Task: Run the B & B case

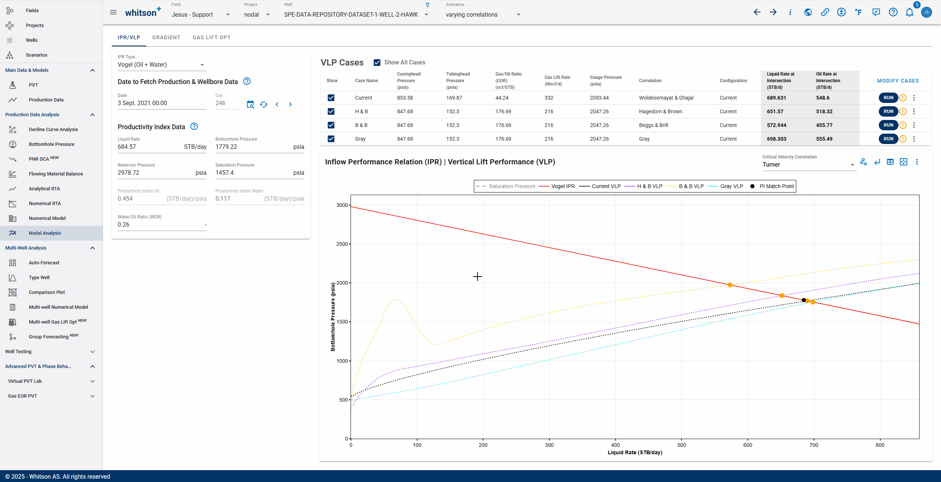Action: 888,125
